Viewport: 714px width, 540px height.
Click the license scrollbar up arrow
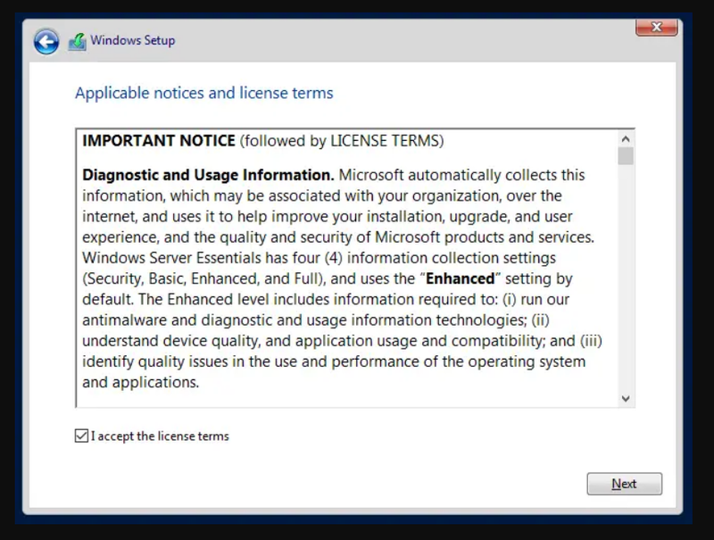click(626, 139)
